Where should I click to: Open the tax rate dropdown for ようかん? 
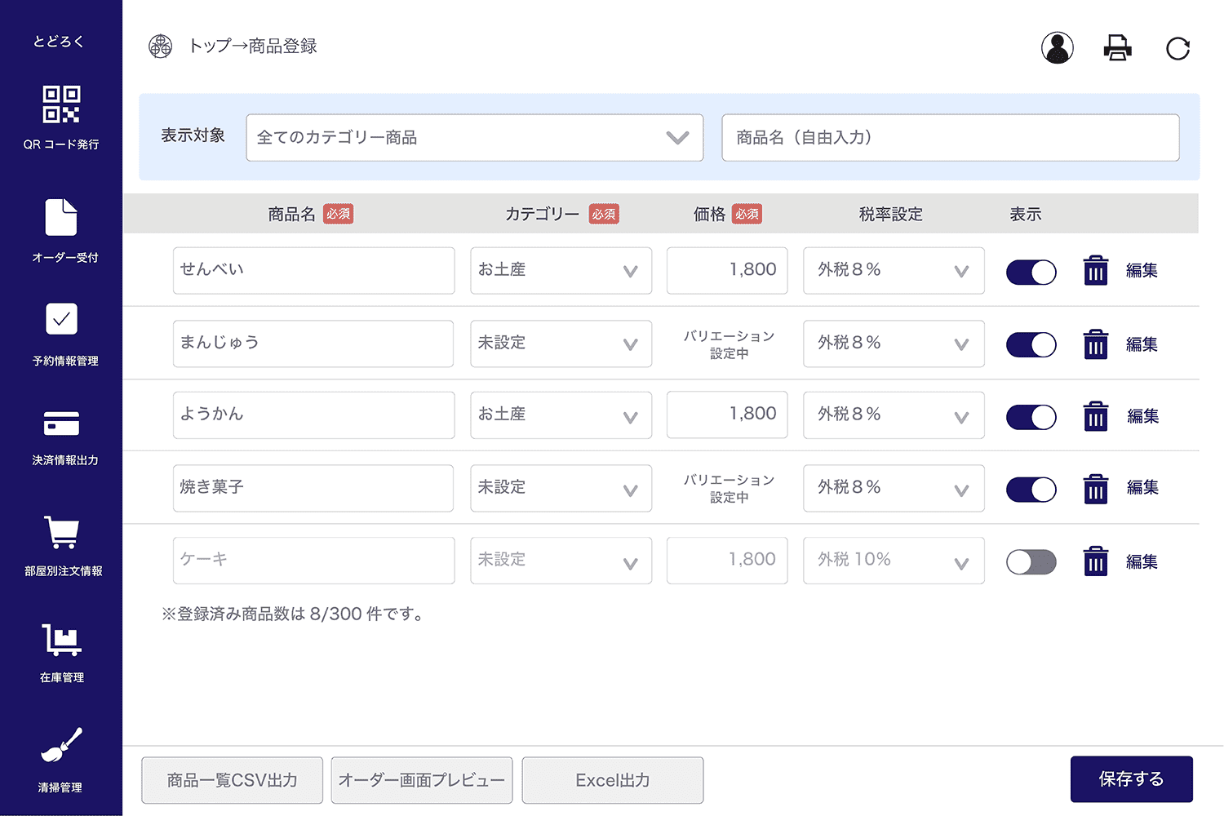pos(894,415)
